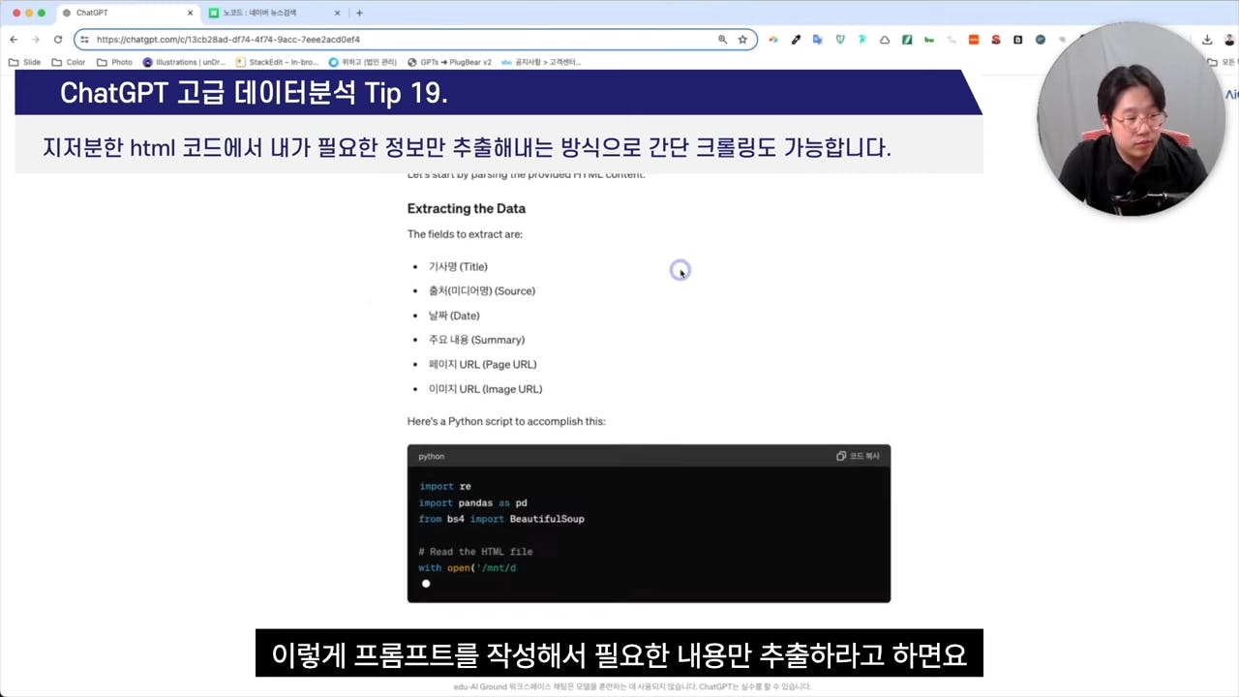
Task: Copy code with the 코드 복사 button
Action: (x=859, y=456)
